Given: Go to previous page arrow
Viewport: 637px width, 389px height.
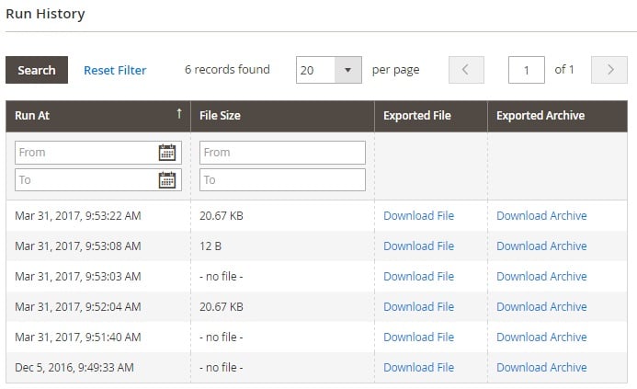Looking at the screenshot, I should tap(466, 70).
